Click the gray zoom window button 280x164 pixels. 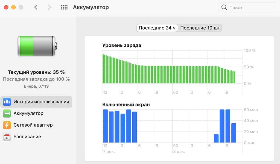[21, 7]
